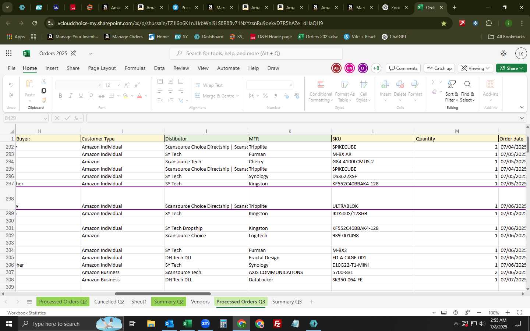Open the Font Colour dropdown arrow

click(x=146, y=96)
